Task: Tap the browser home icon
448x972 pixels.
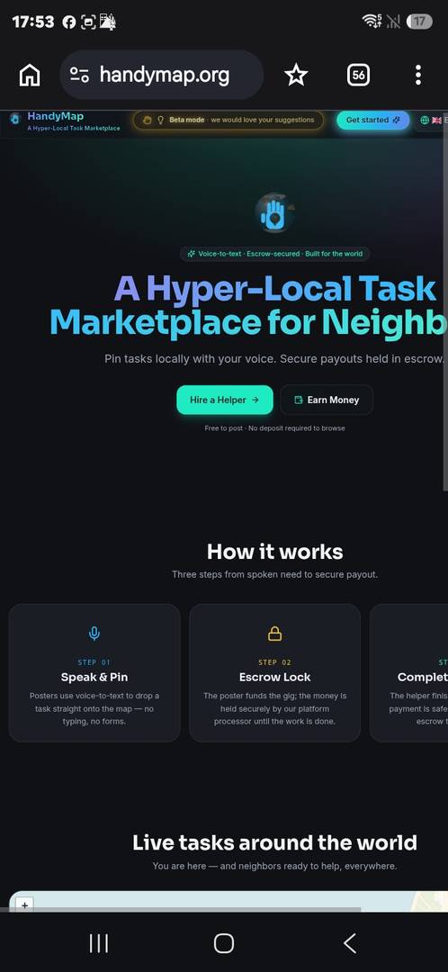Action: [x=30, y=76]
